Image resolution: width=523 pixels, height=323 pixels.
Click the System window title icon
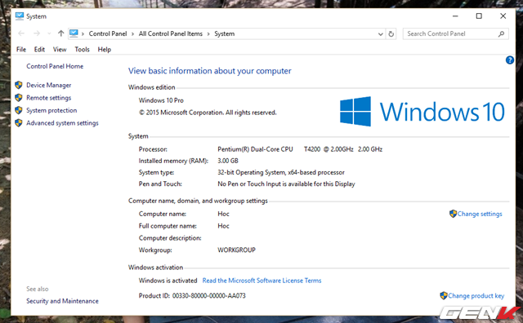(20, 16)
